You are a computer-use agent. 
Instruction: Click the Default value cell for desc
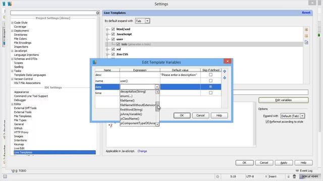pos(180,75)
